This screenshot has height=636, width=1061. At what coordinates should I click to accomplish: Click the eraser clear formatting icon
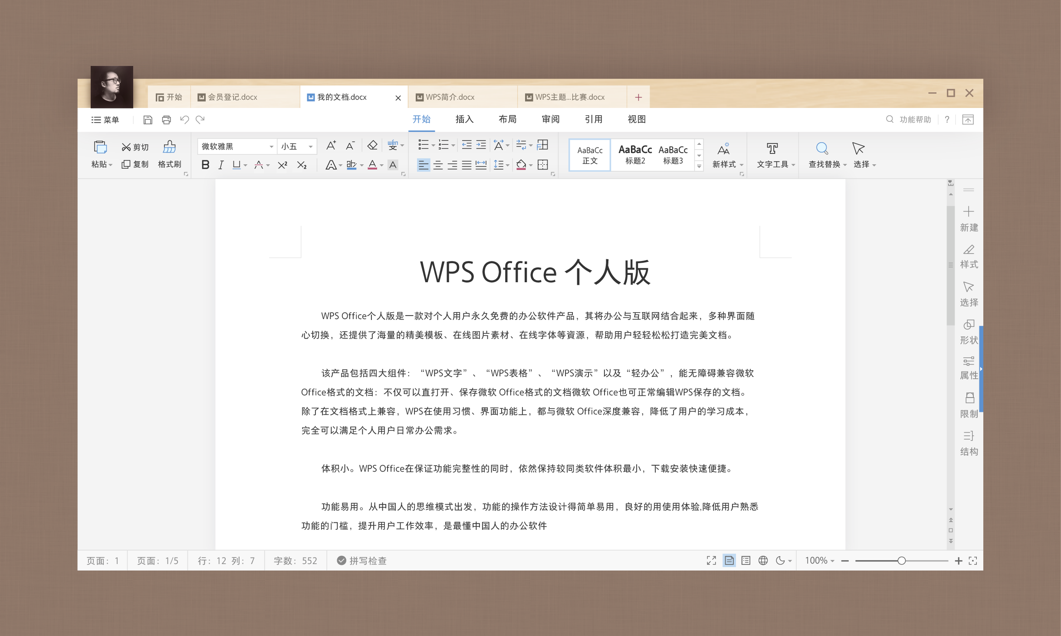pyautogui.click(x=372, y=145)
